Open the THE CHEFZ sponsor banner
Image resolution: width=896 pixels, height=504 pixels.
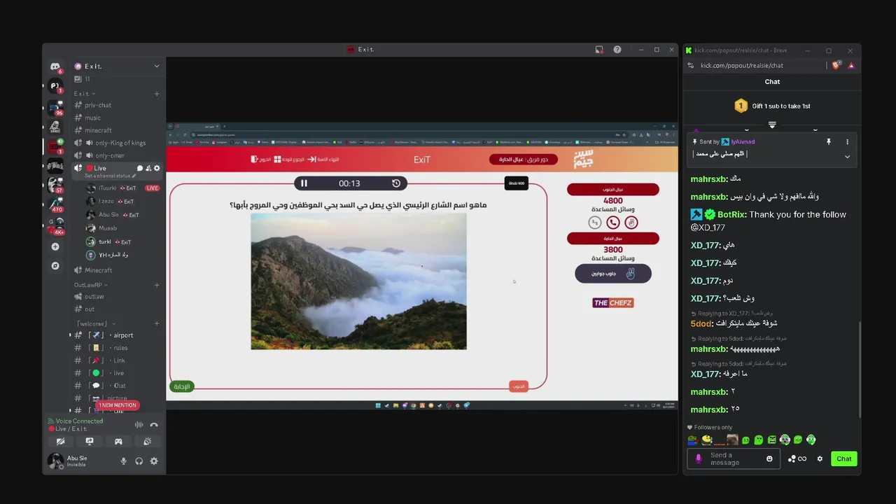[x=612, y=303]
